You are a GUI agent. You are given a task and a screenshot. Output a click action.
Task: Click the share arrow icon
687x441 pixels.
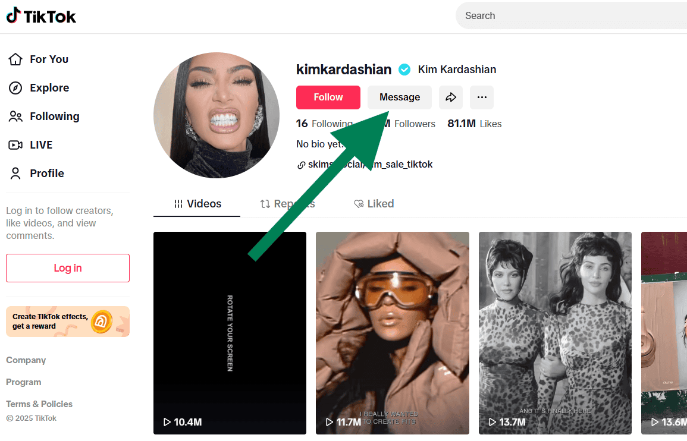click(x=451, y=97)
